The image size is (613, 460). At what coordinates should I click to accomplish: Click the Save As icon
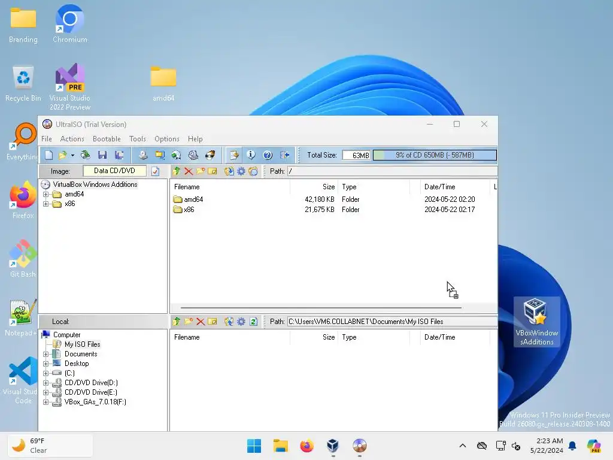coord(119,155)
